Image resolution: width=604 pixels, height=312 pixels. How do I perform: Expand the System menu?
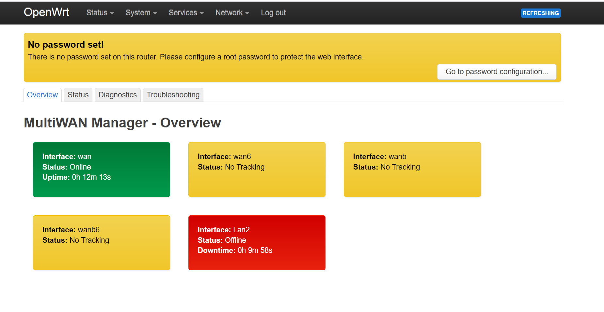coord(141,13)
